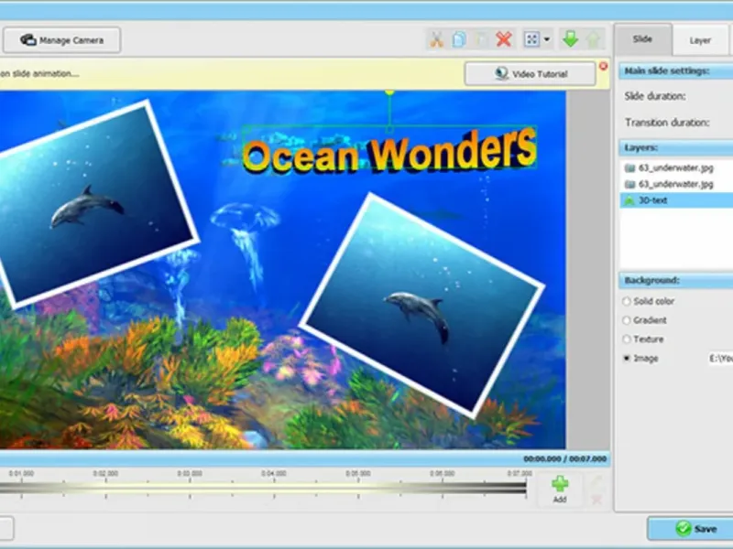Click the 3D-text layer icon

(629, 200)
